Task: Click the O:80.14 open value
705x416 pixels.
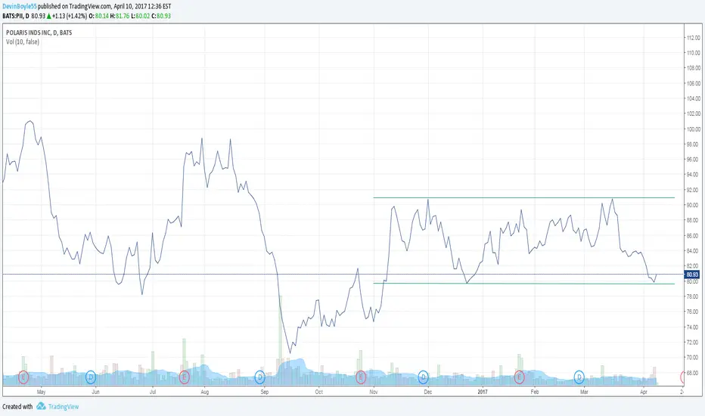Action: tap(99, 16)
